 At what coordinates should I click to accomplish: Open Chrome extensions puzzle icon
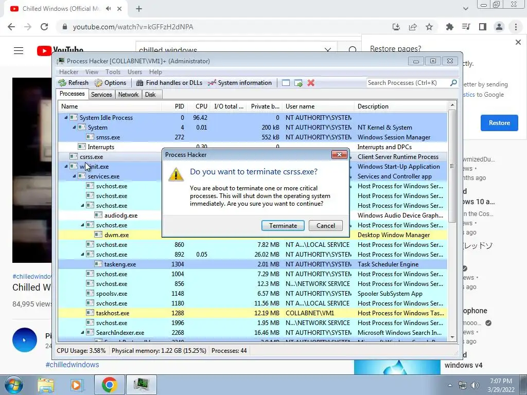(x=449, y=27)
